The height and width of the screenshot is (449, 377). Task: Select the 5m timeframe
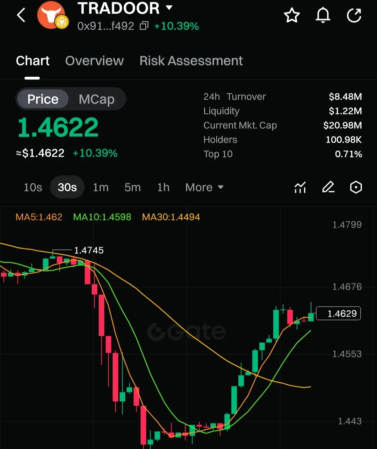click(132, 188)
